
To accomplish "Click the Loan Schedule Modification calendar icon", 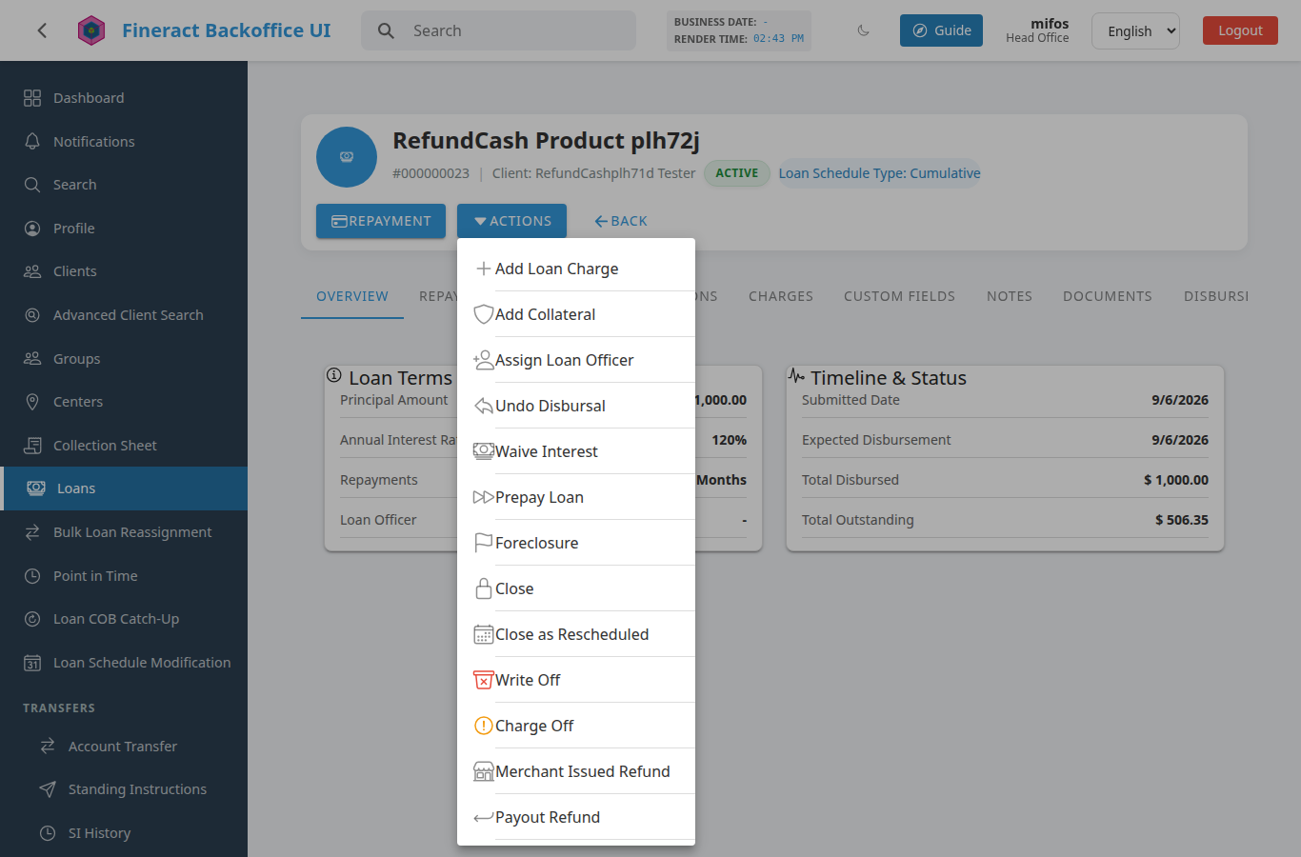I will 32,663.
